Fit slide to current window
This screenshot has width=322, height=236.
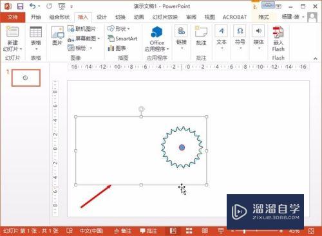[311, 231]
